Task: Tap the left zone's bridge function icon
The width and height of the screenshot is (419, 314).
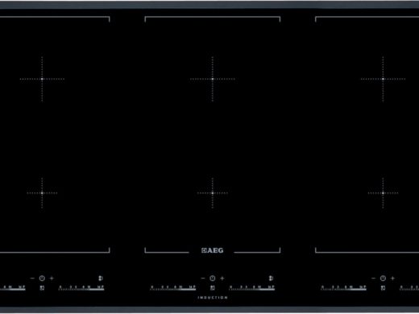Action: tap(101, 279)
